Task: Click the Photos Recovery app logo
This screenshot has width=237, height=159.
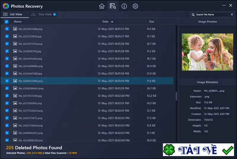Action: point(6,6)
